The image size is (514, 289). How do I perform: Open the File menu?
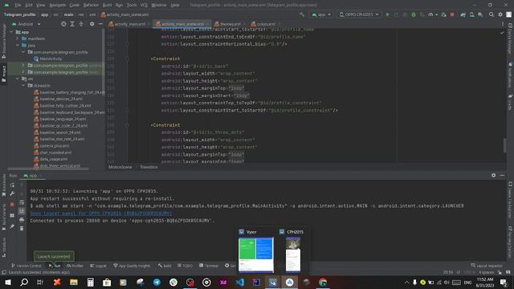(x=18, y=5)
